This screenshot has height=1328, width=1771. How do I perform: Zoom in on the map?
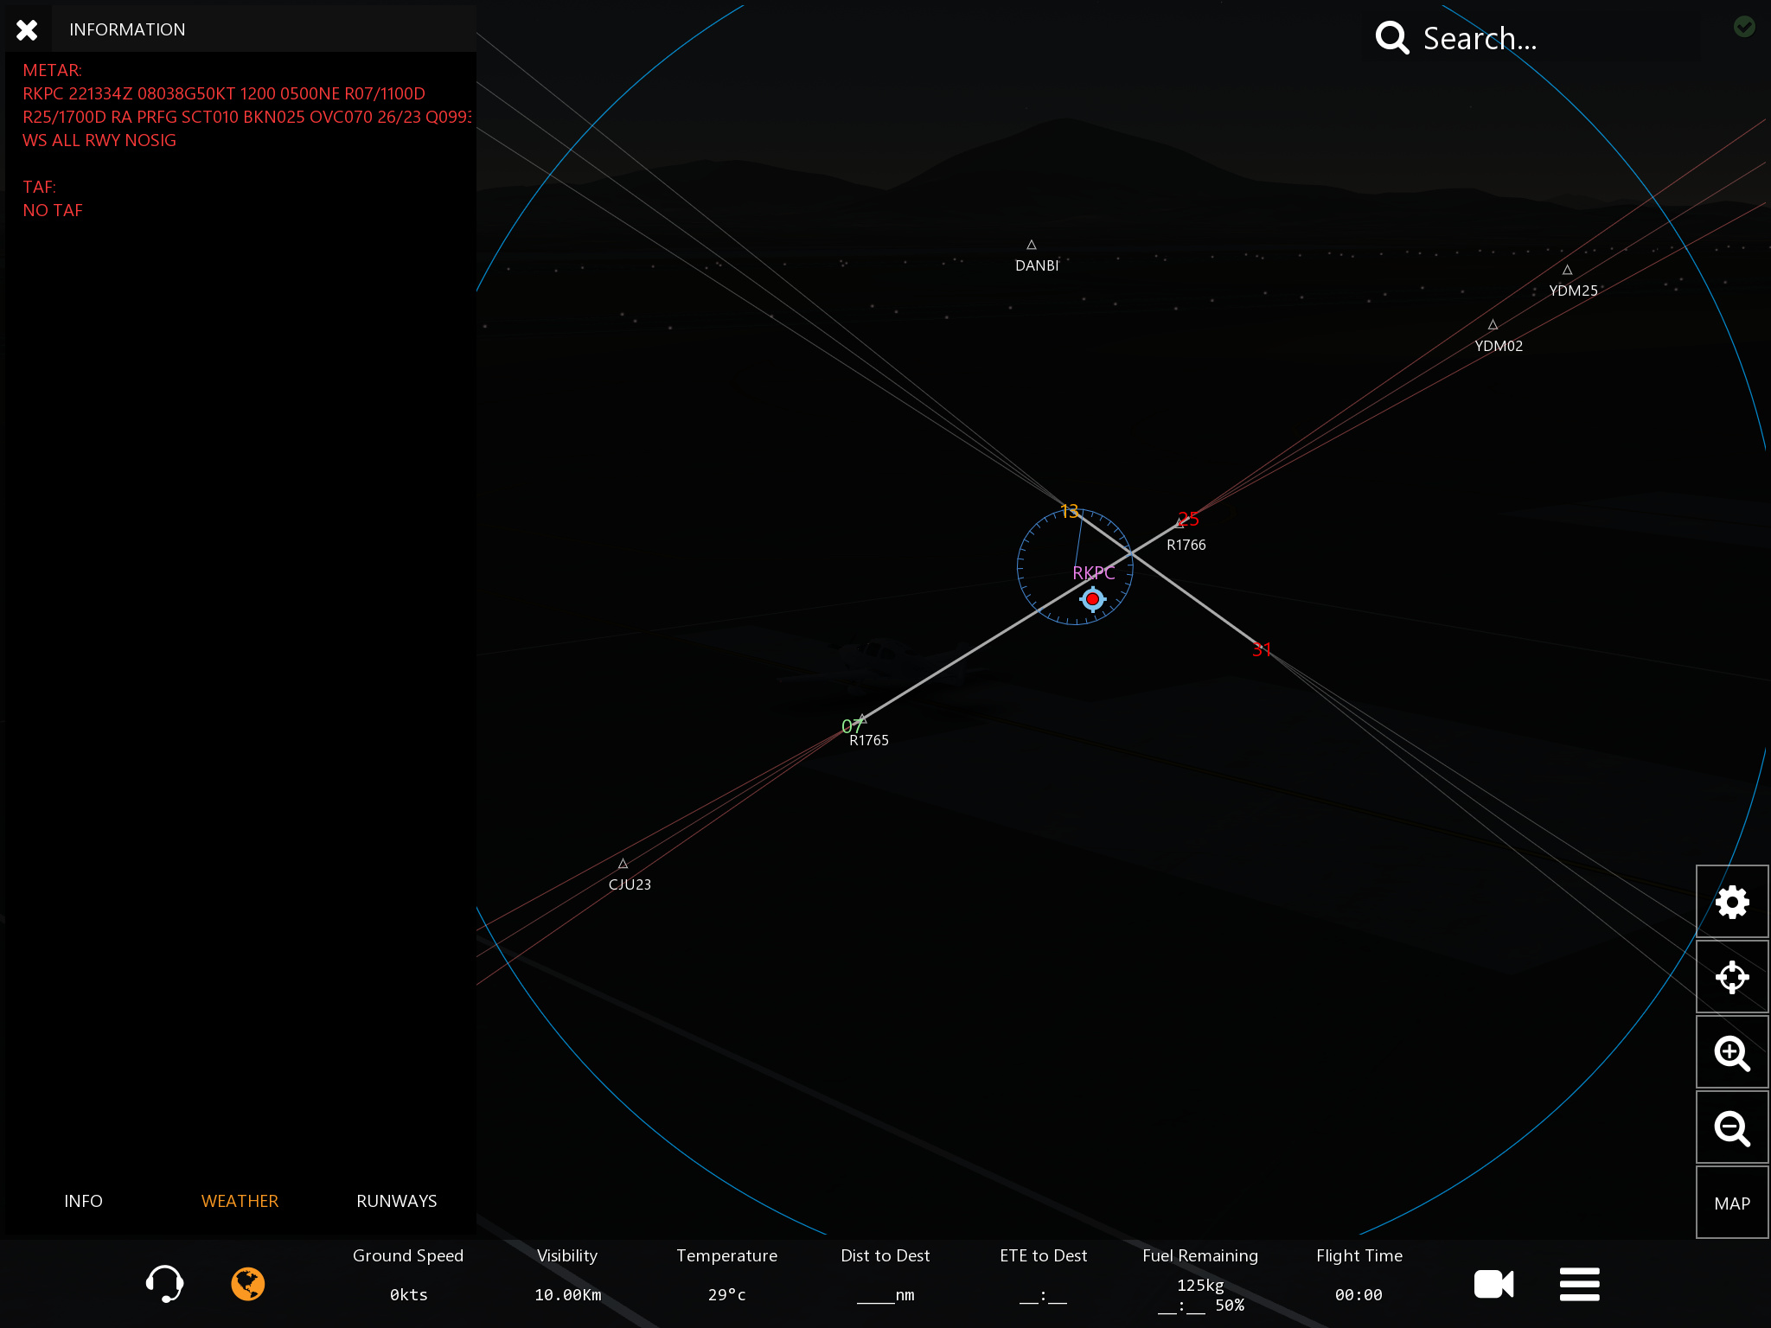point(1731,1053)
